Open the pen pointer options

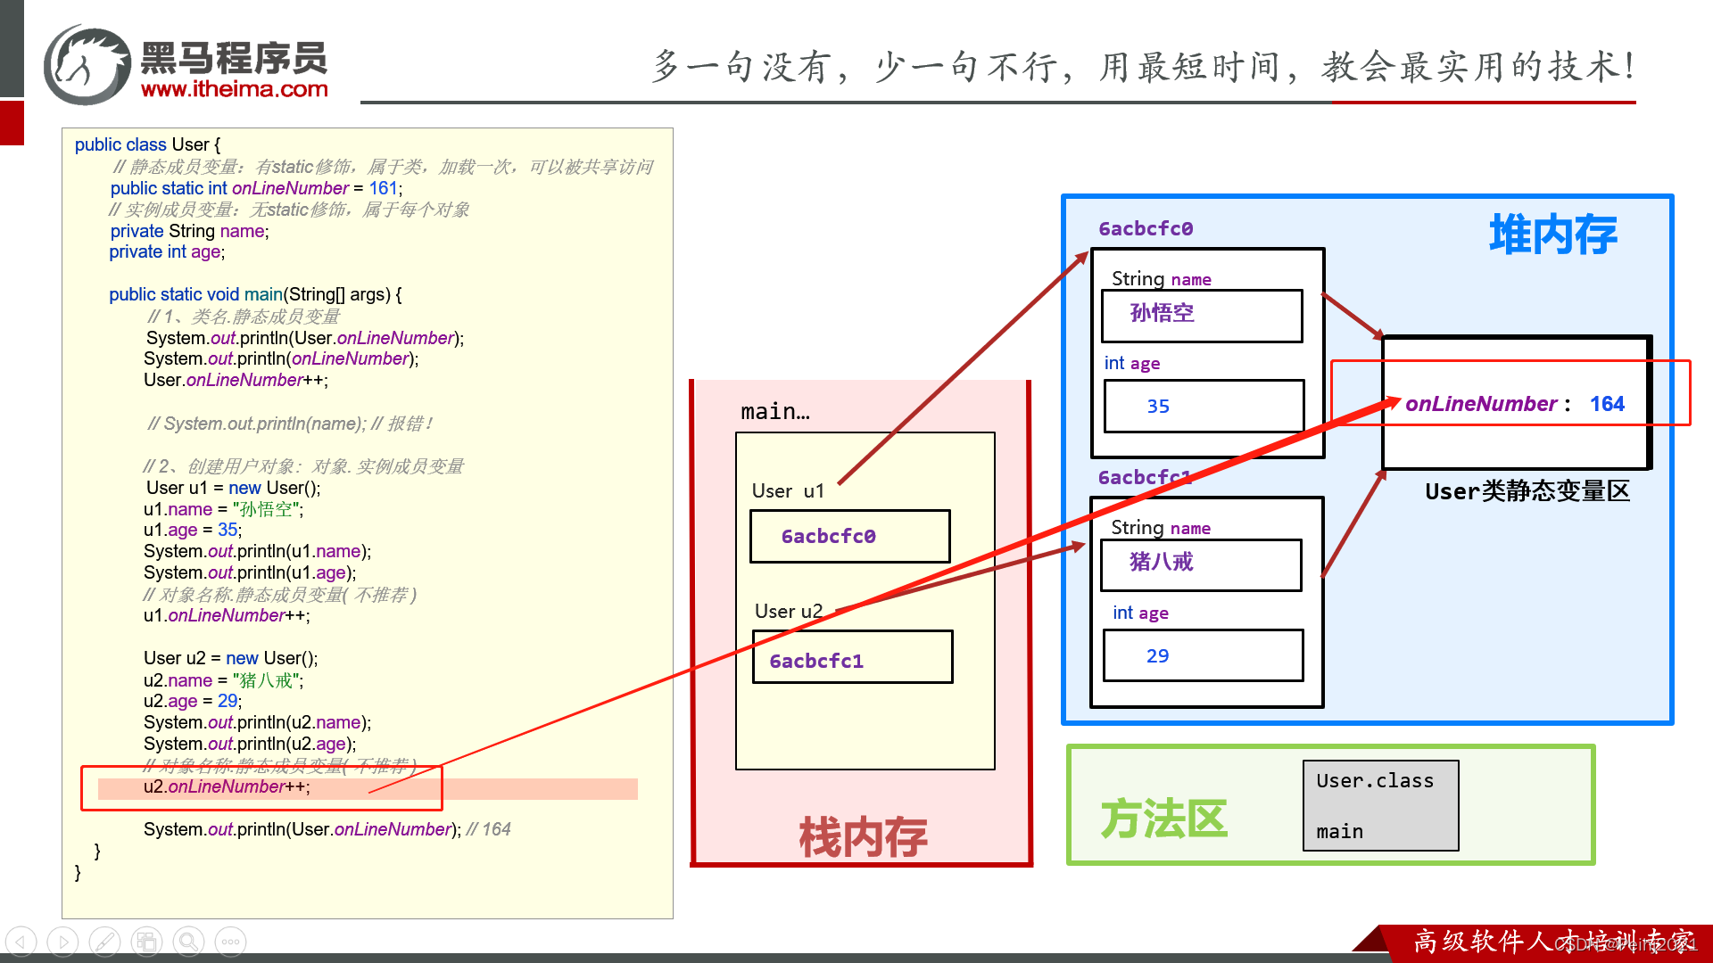pyautogui.click(x=104, y=942)
